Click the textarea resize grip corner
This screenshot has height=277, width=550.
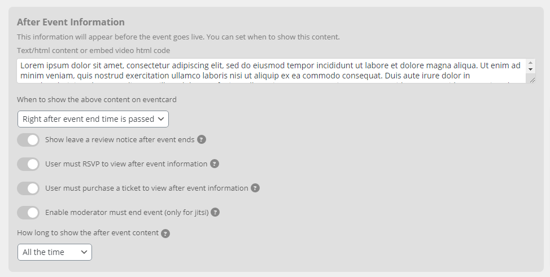[532, 80]
